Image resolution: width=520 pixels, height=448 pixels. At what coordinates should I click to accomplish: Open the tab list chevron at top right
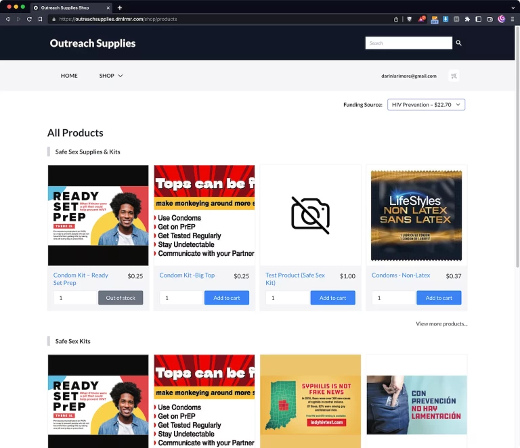point(511,7)
